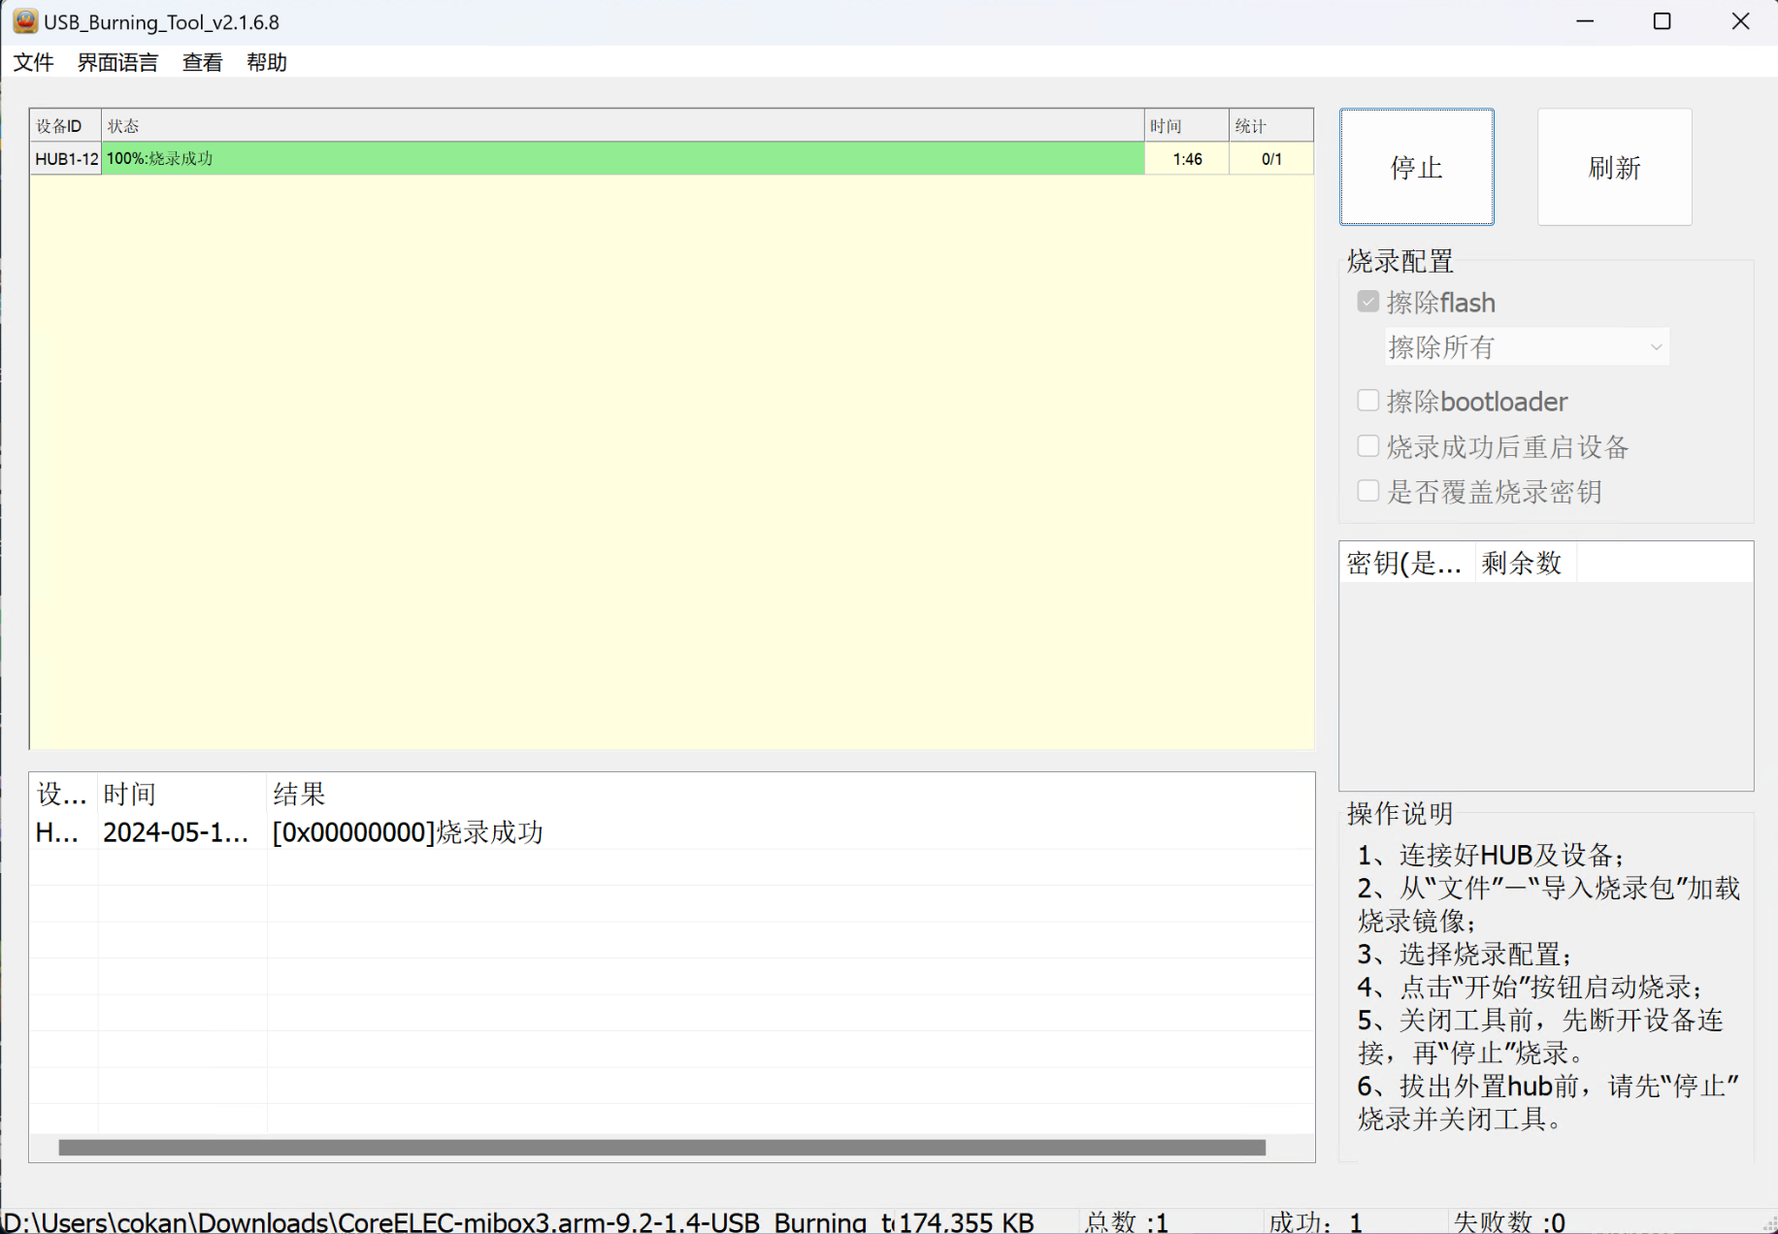Screen dimensions: 1778x1234
Task: Click the 刷新 button
Action: 1614,167
